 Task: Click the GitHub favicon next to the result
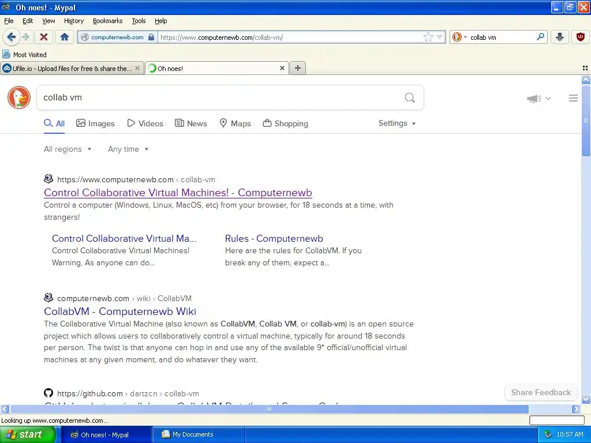[48, 393]
